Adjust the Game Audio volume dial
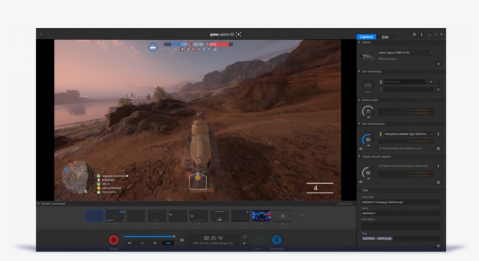The width and height of the screenshot is (479, 261). point(367,111)
